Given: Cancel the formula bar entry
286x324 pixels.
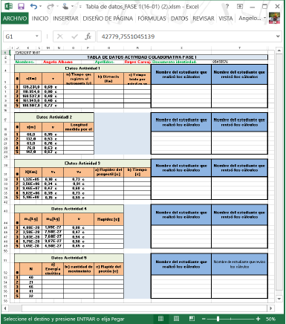Looking at the screenshot, I should (60, 36).
